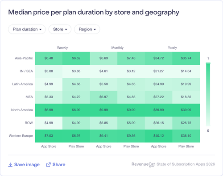Image resolution: width=223 pixels, height=176 pixels.
Task: Pick the $4.65 Latin America cell
Action: pyautogui.click(x=131, y=84)
